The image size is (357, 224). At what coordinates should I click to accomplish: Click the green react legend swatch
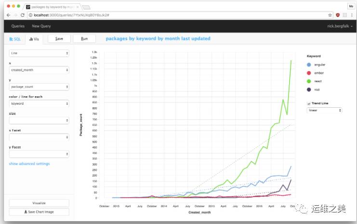tap(309, 81)
